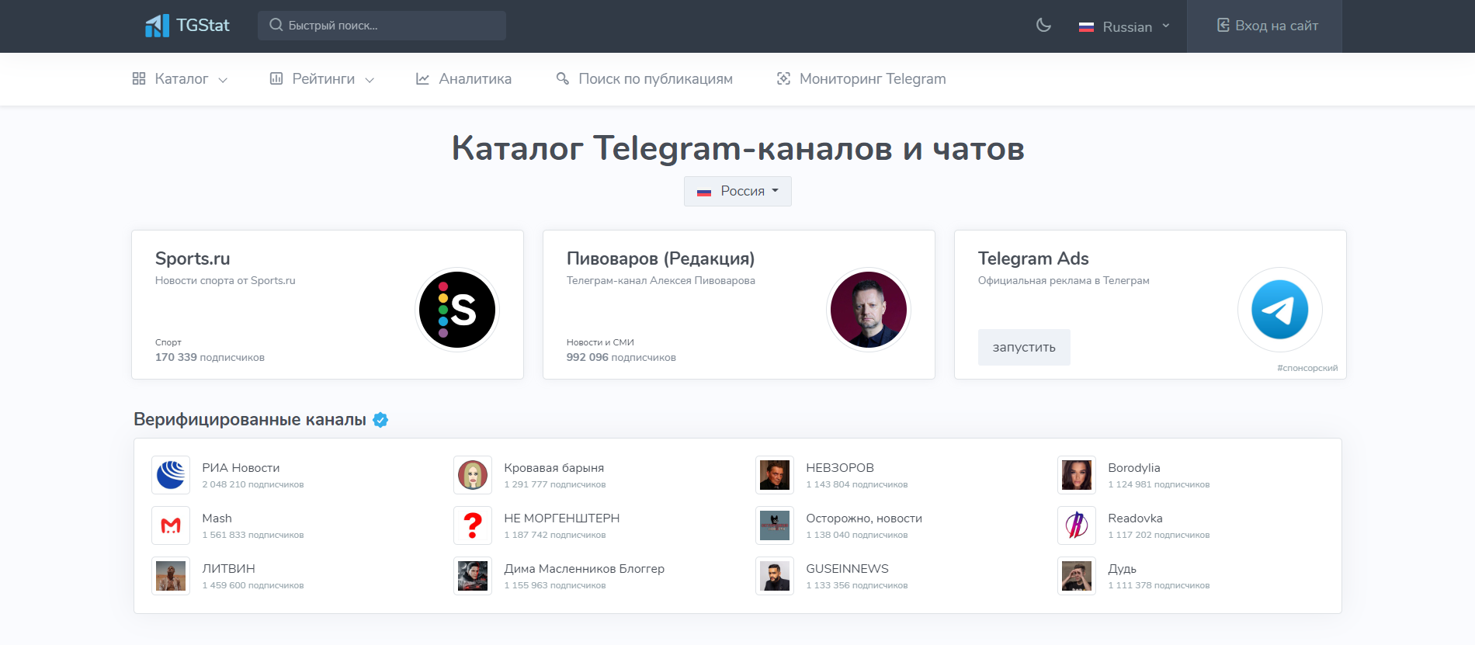Screen dimensions: 1475x645
Task: Open the РИА Новости channel link
Action: point(241,468)
